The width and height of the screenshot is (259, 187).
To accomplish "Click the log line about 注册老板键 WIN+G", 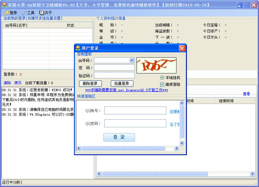I will 37,90.
